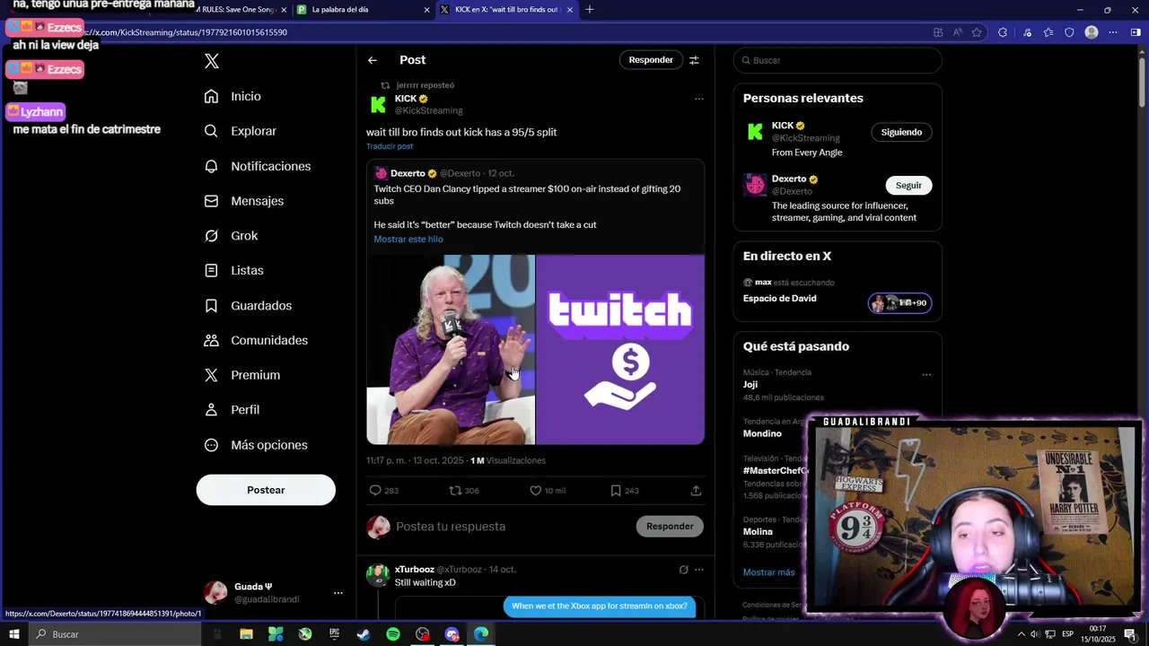Image resolution: width=1149 pixels, height=646 pixels.
Task: Open more options on xTurbooz reply
Action: pyautogui.click(x=699, y=570)
